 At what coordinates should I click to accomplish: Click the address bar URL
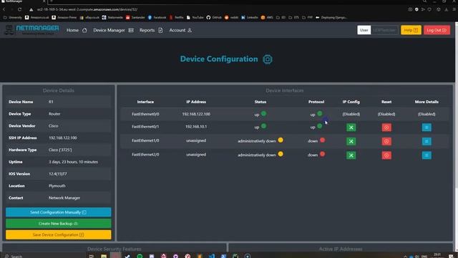pos(87,9)
